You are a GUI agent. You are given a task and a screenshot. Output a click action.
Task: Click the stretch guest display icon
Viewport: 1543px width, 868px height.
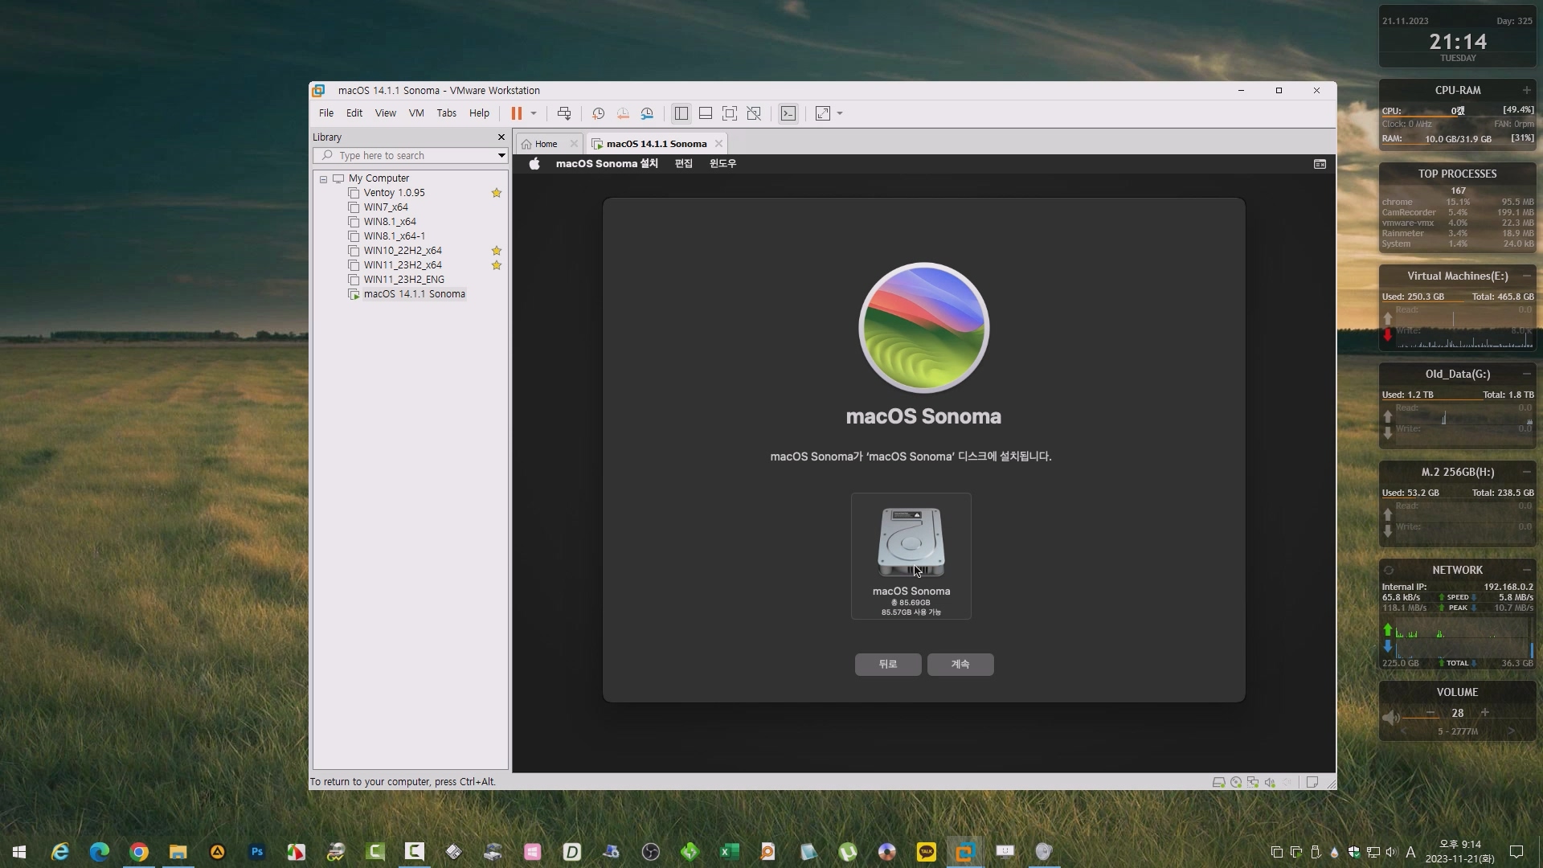[x=823, y=113]
